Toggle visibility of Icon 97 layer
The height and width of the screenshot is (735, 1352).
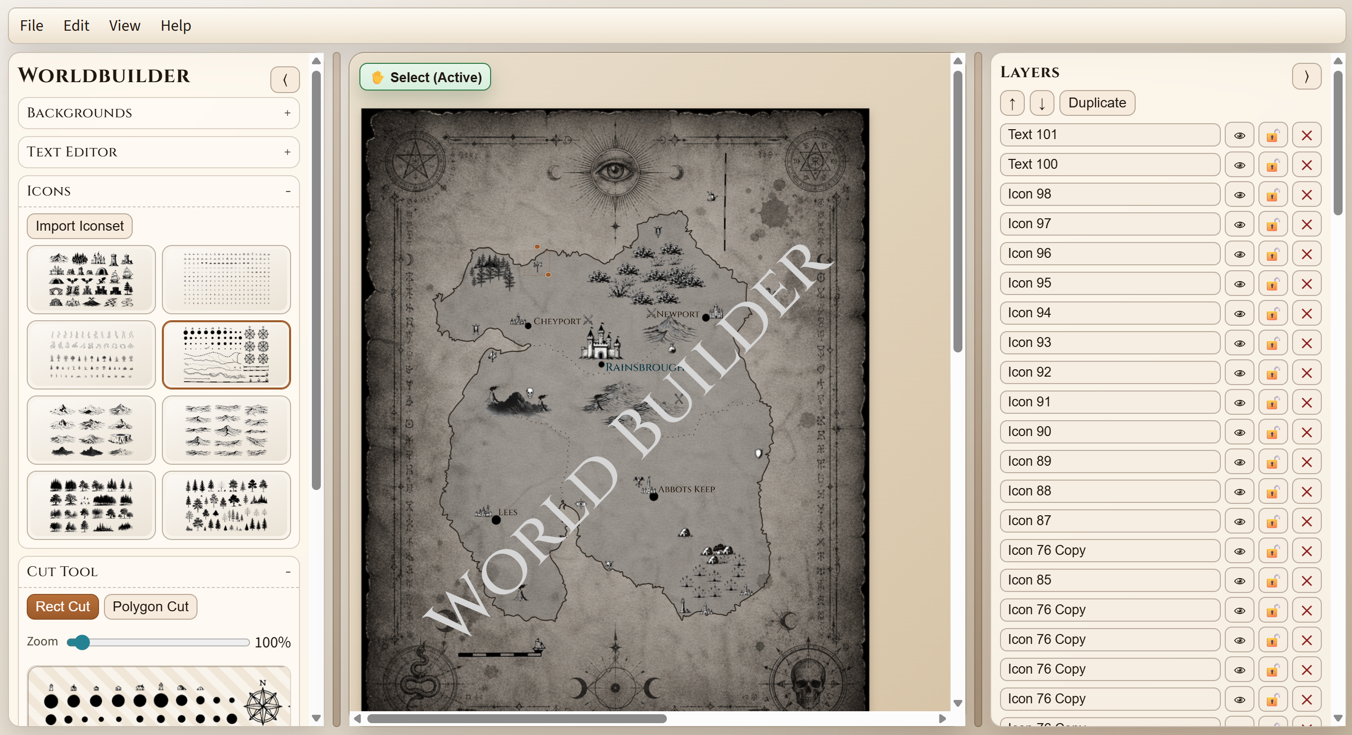pyautogui.click(x=1239, y=225)
